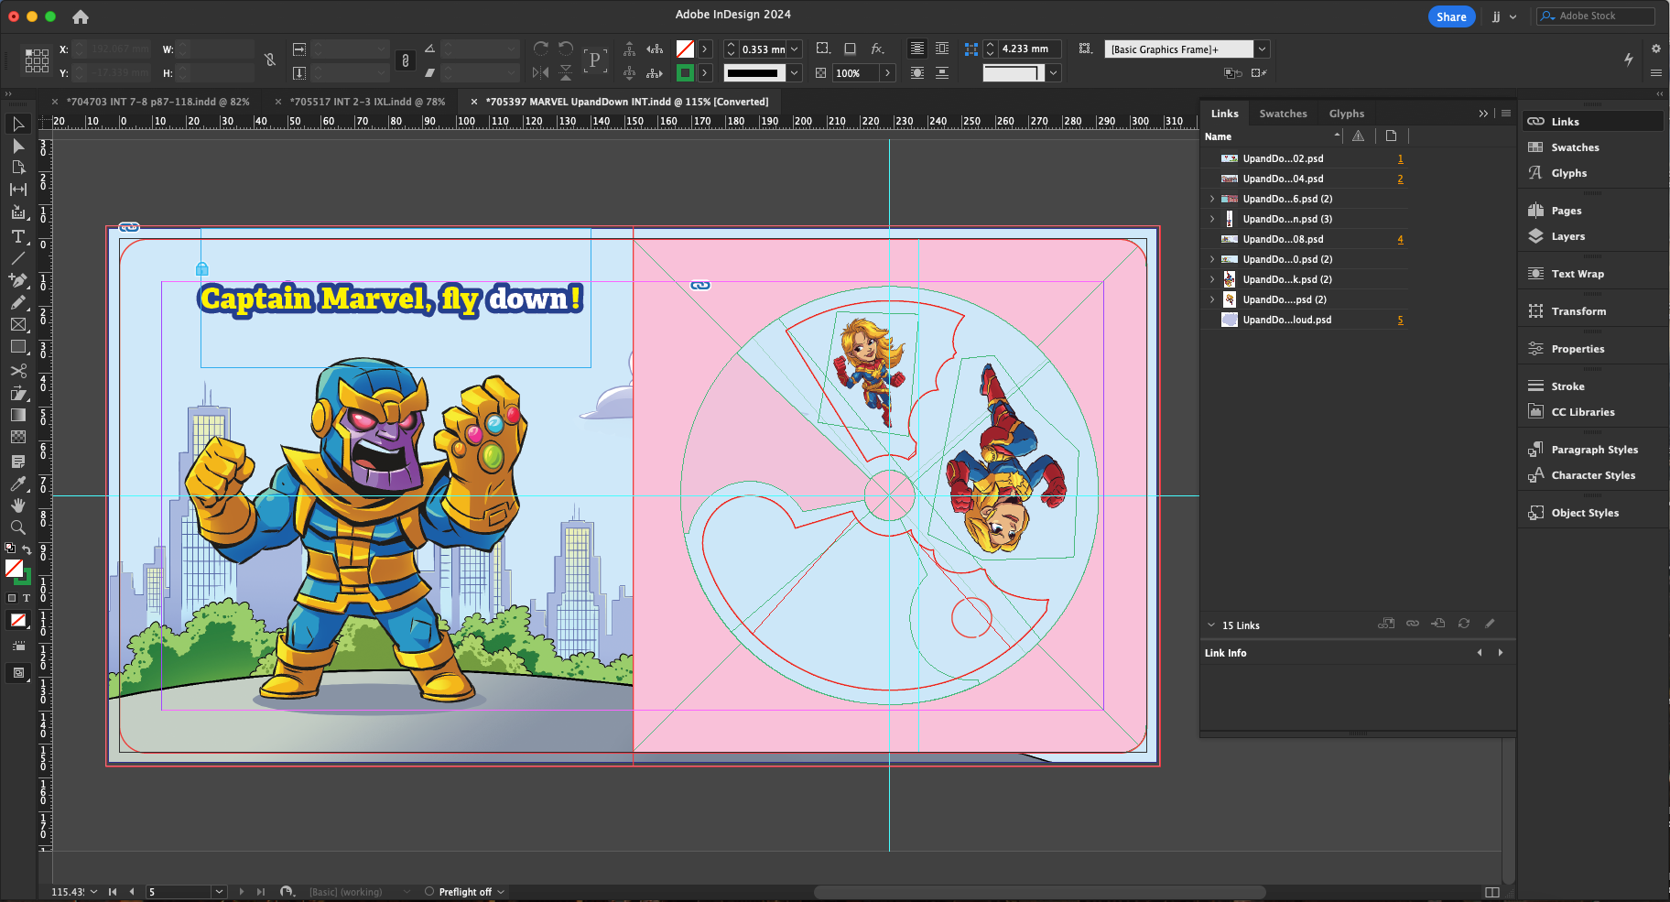This screenshot has height=902, width=1670.
Task: Click green stroke swatch in control bar
Action: pos(685,72)
